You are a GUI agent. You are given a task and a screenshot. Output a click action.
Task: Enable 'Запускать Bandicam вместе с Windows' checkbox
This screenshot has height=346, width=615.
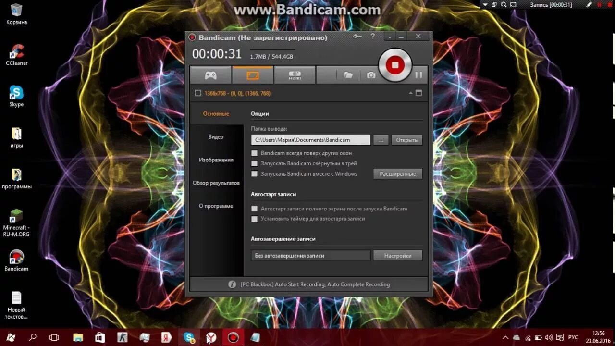pos(255,174)
